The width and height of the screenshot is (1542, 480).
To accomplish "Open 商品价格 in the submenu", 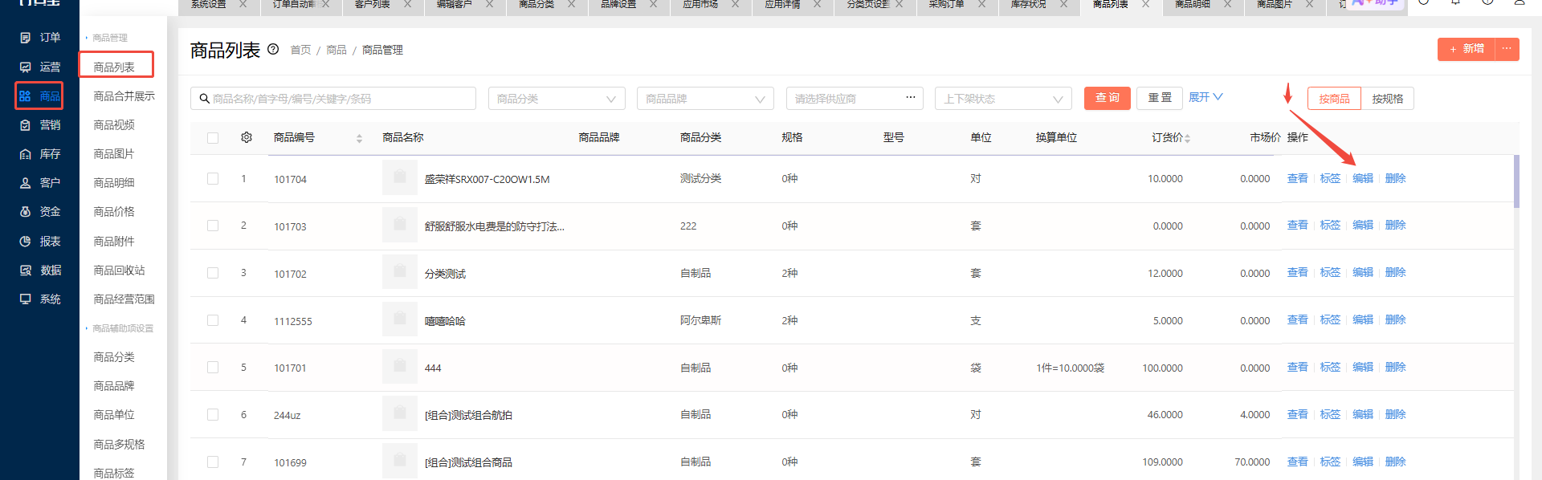I will point(114,212).
